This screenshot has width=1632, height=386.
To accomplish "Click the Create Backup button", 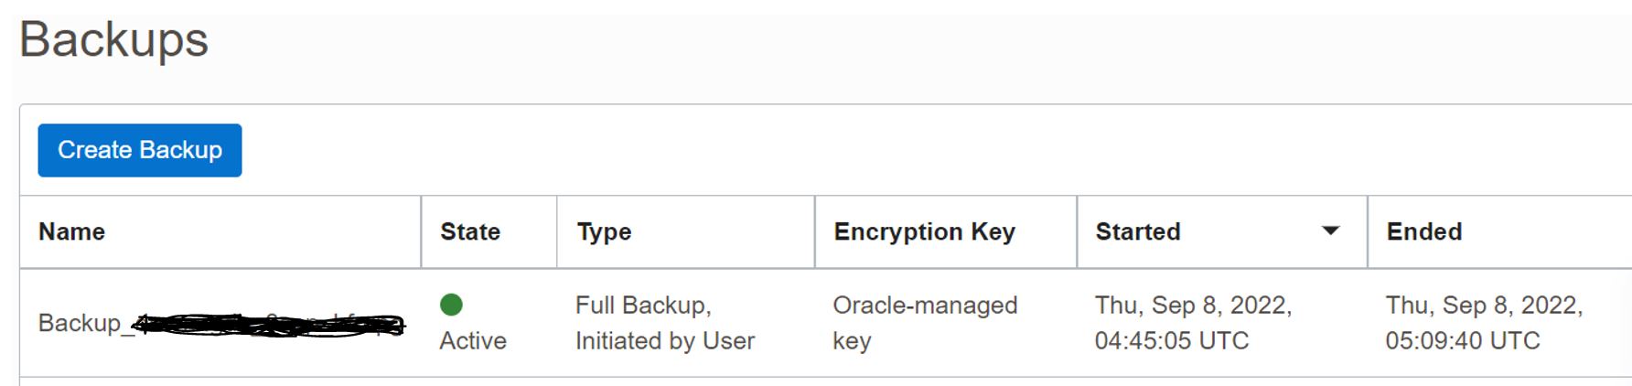I will click(x=140, y=150).
